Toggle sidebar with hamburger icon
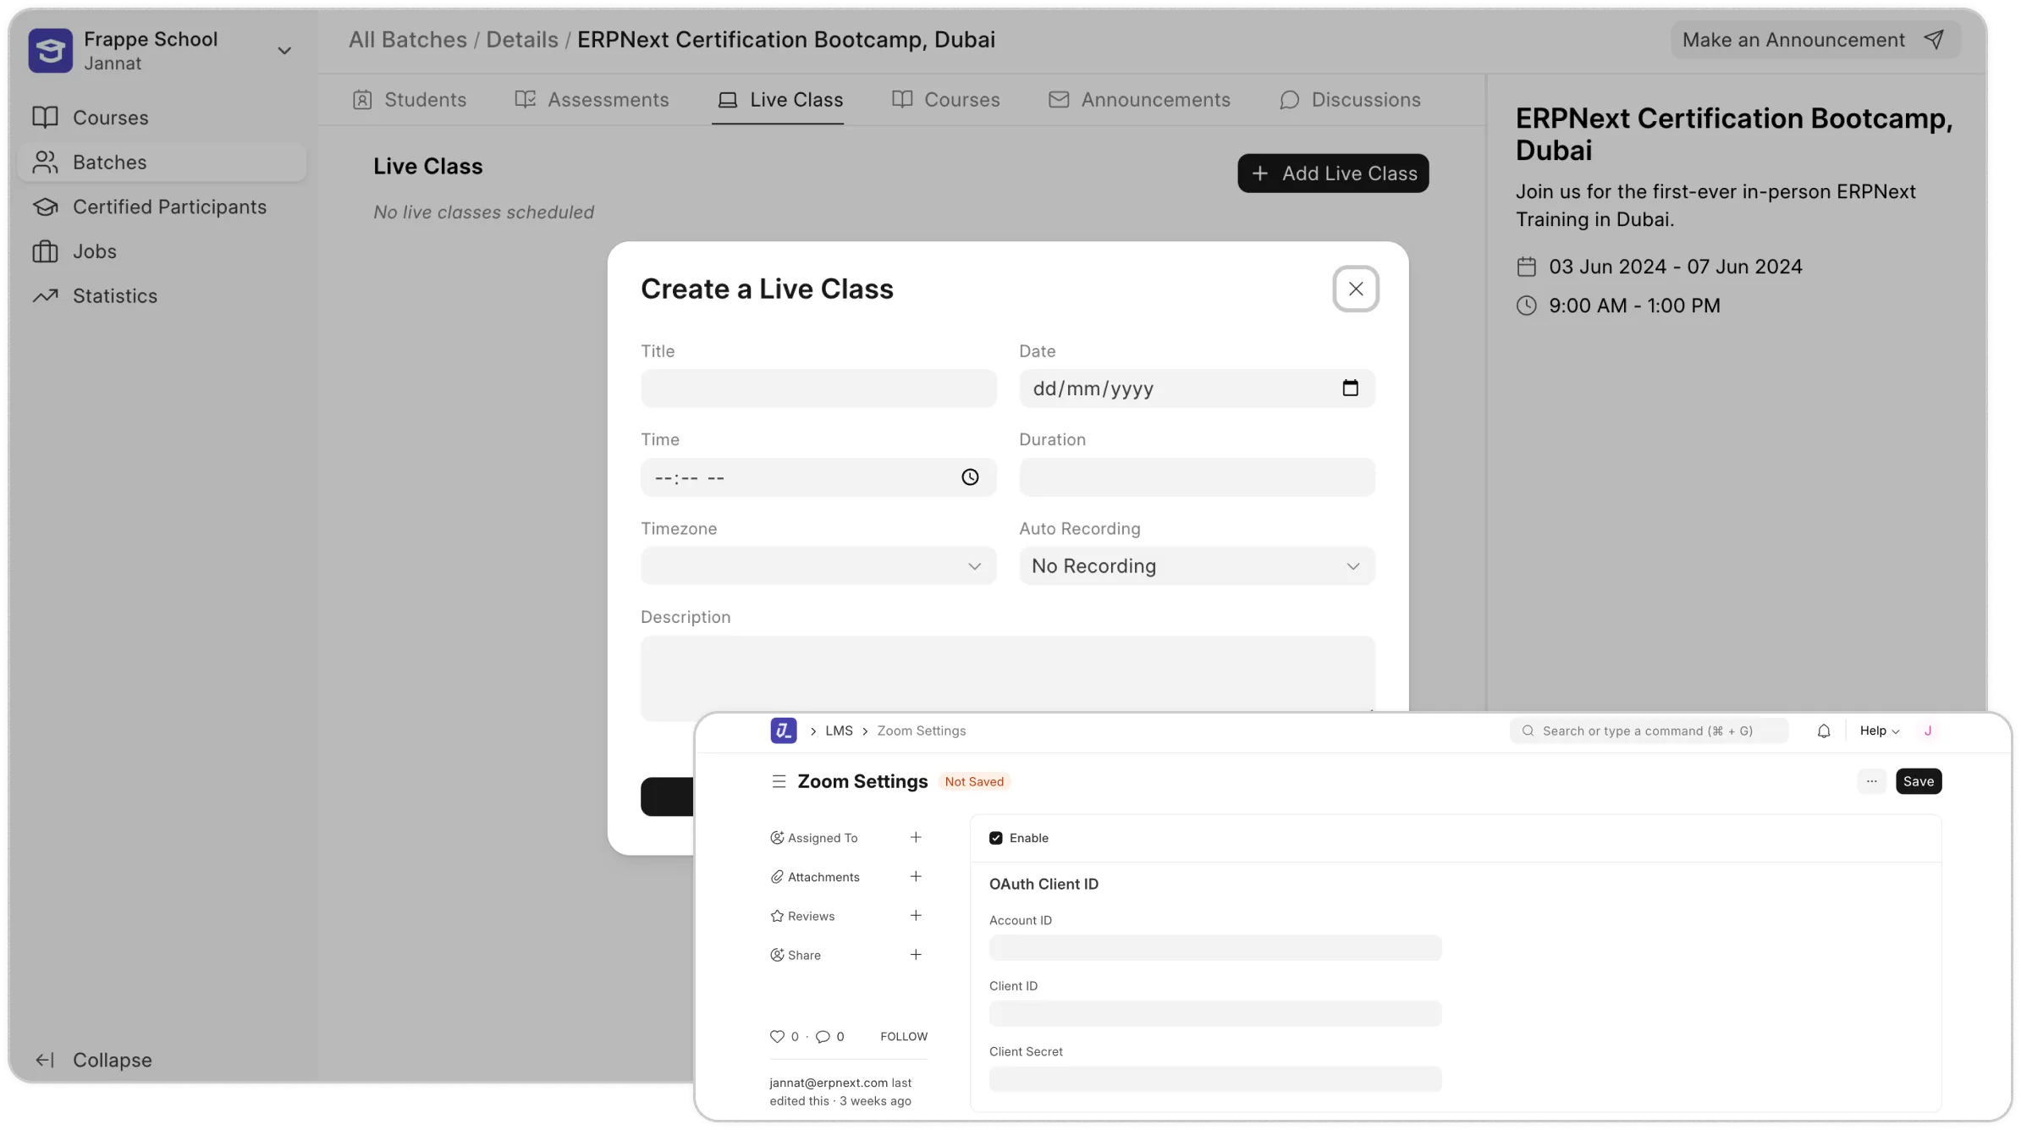2021x1130 pixels. click(x=779, y=781)
